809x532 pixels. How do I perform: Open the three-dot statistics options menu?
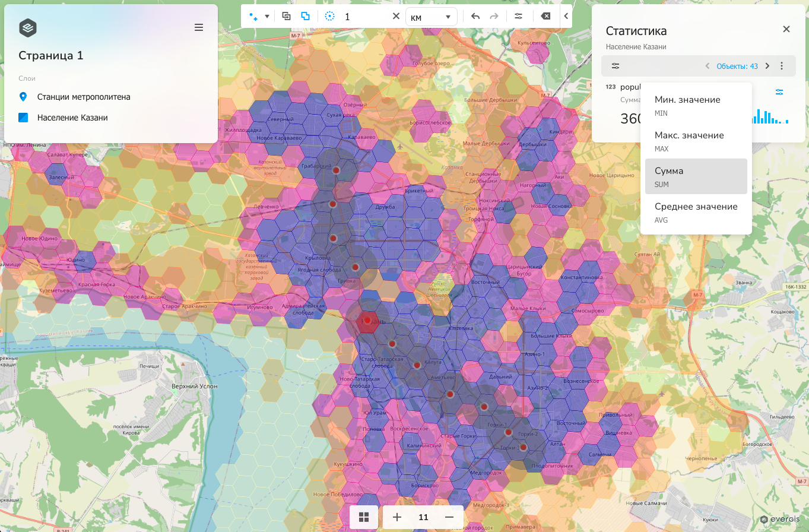782,66
